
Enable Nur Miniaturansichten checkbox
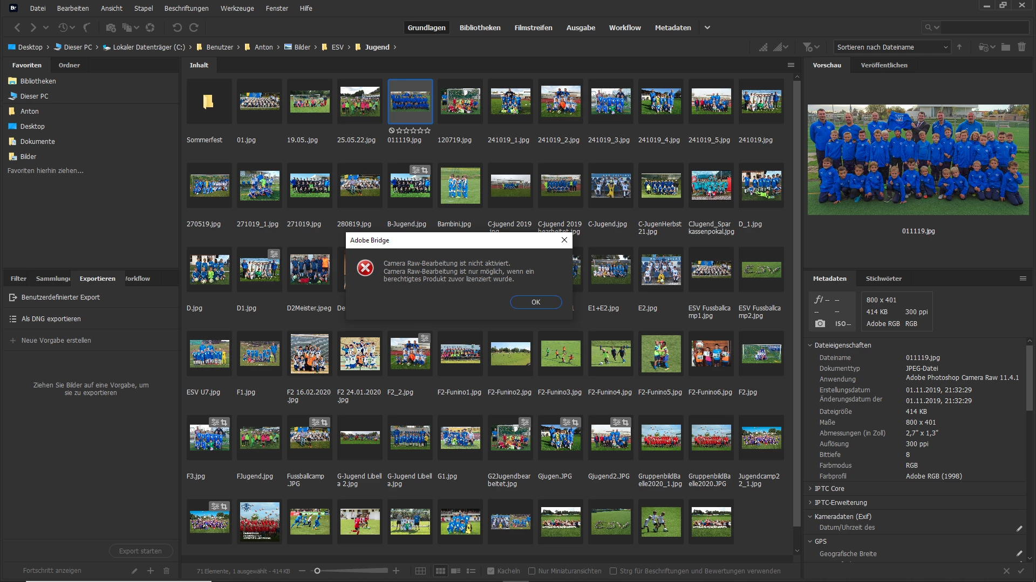531,571
